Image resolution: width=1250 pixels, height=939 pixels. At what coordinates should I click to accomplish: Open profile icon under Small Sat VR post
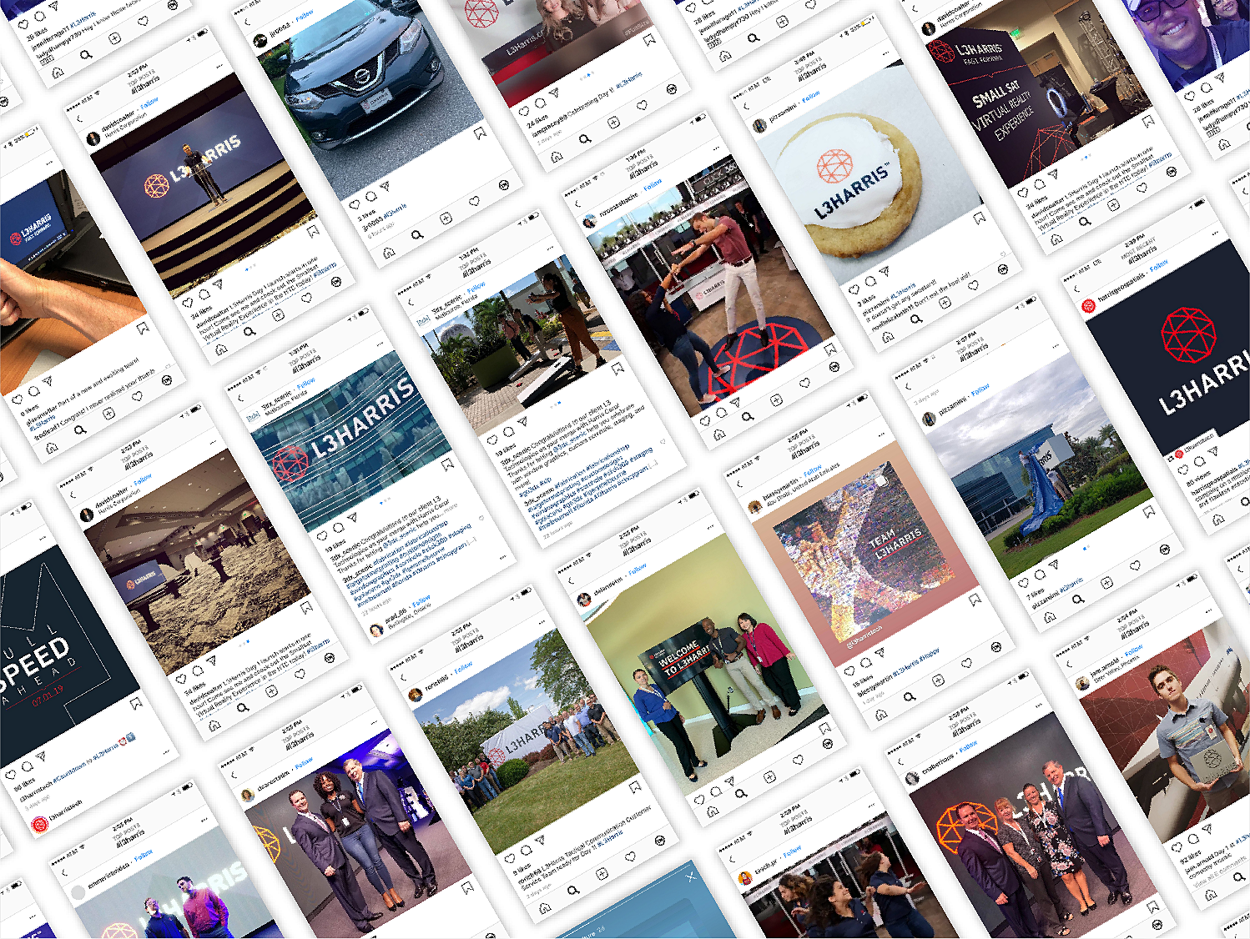(x=1172, y=172)
